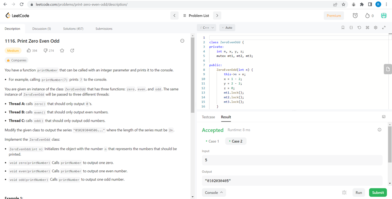Click the browser address bar URL
The image size is (392, 199).
[81, 4]
